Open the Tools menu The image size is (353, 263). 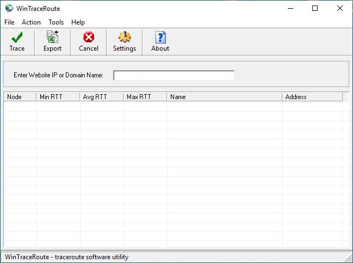tap(56, 22)
